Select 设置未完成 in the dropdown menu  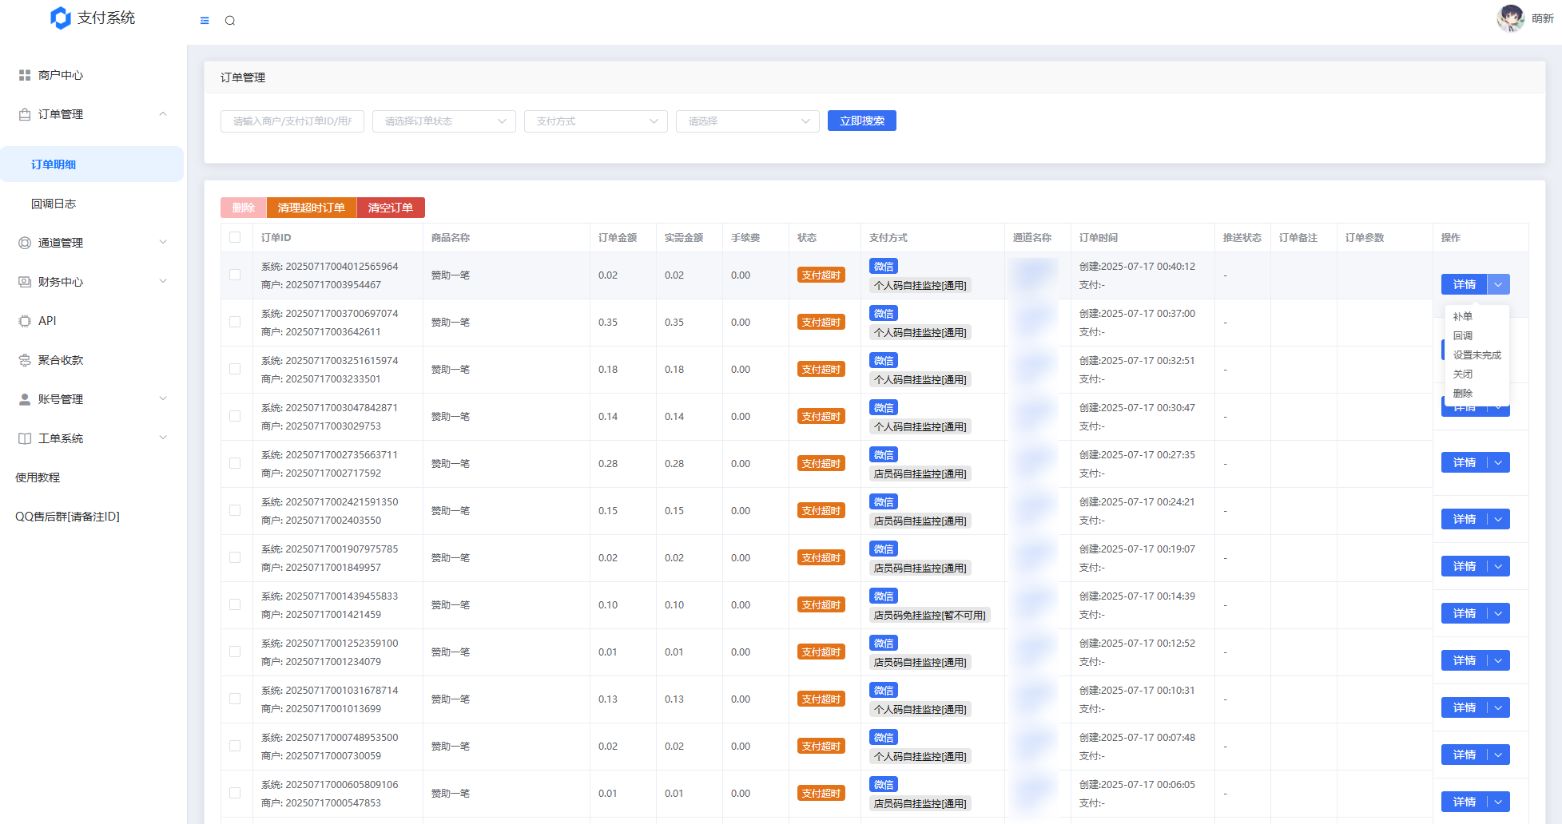1477,355
